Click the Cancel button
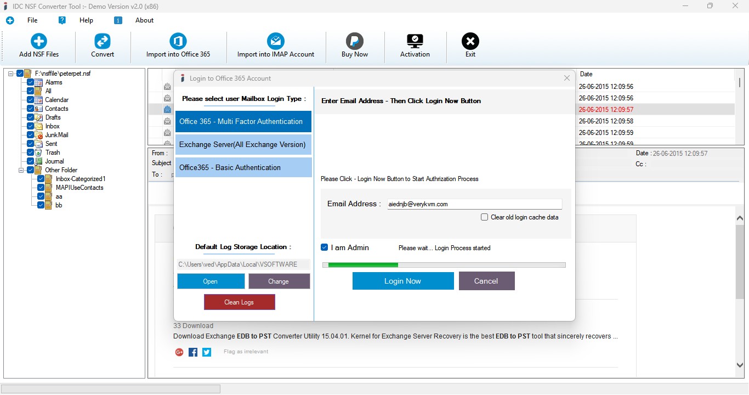Screen dimensions: 749x395 coord(486,281)
